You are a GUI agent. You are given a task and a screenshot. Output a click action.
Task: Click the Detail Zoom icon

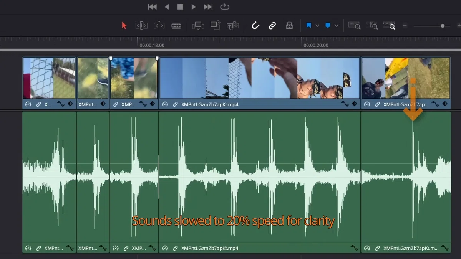point(372,26)
